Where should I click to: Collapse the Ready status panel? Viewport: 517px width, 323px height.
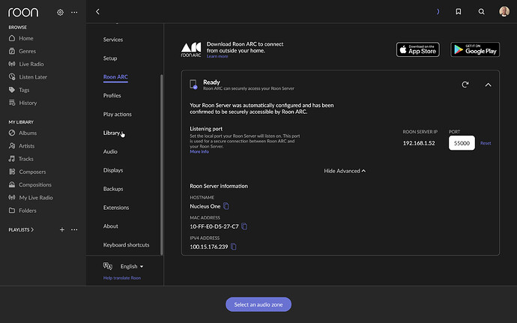coord(488,85)
